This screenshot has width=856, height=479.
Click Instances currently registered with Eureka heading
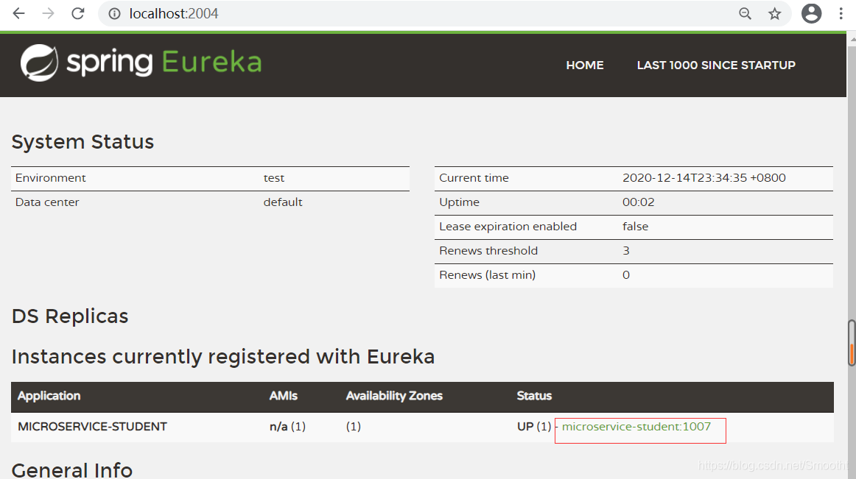(x=222, y=357)
